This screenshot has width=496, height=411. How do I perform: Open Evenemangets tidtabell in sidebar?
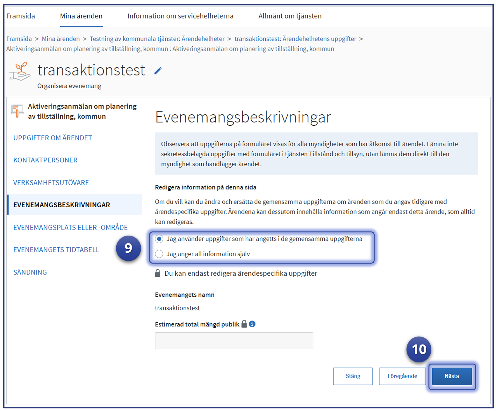56,250
